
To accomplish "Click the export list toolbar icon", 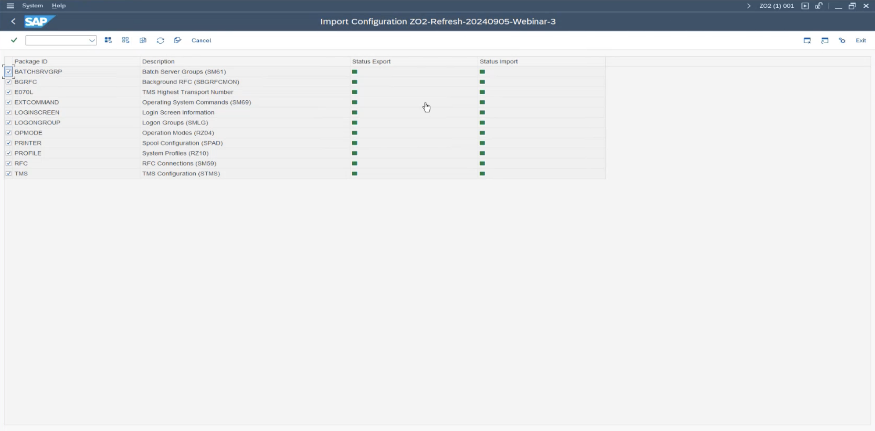I will click(143, 40).
